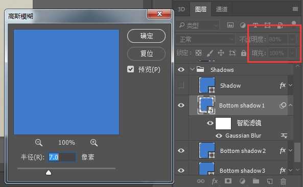Click the zoom out magnifier in Gaussian Blur preview

coord(39,143)
